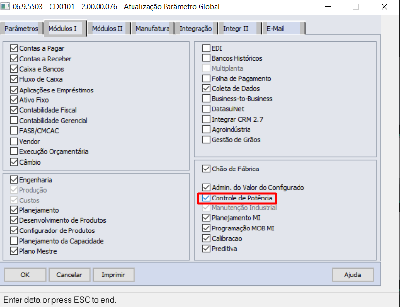
Task: Check the FASB/CMCAC option
Action: (x=14, y=131)
